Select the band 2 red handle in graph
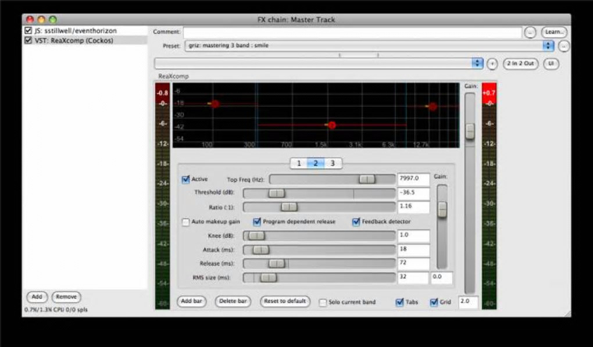The width and height of the screenshot is (593, 347). click(331, 125)
